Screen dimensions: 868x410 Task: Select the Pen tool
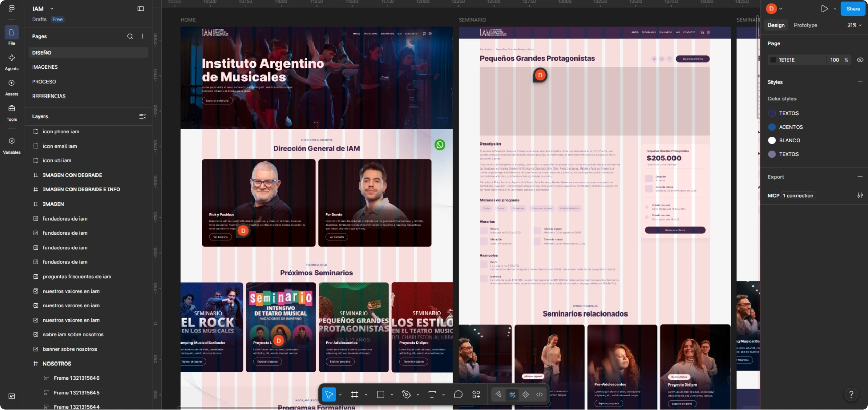click(406, 394)
